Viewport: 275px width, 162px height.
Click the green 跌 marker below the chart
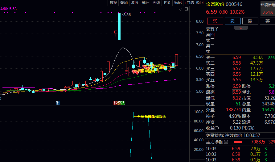(123, 103)
